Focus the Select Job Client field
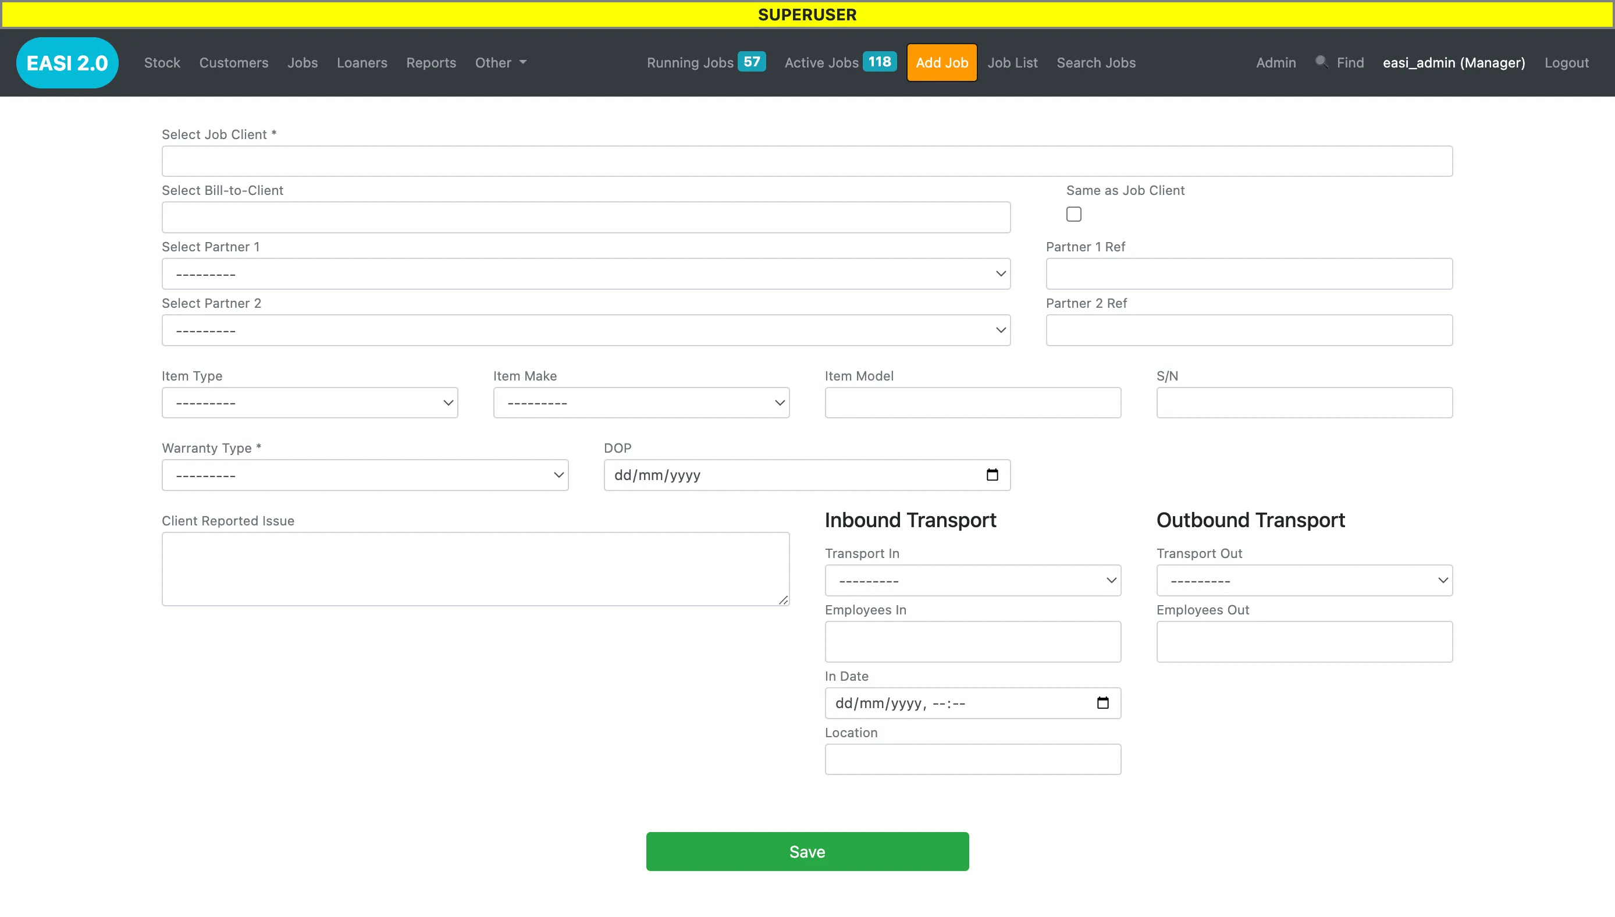 (x=807, y=161)
